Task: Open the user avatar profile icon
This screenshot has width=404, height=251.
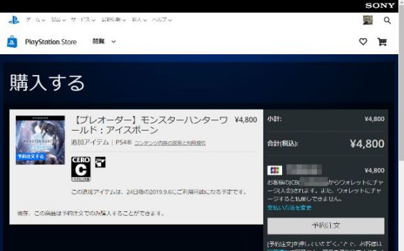Action: coord(368,20)
